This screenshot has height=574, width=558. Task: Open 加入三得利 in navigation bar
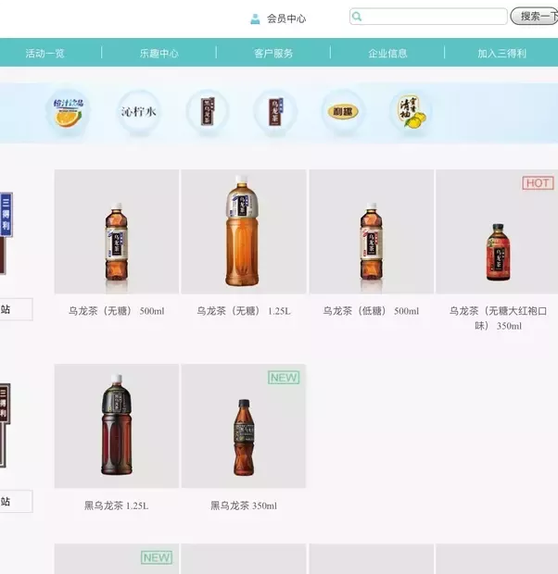coord(501,54)
